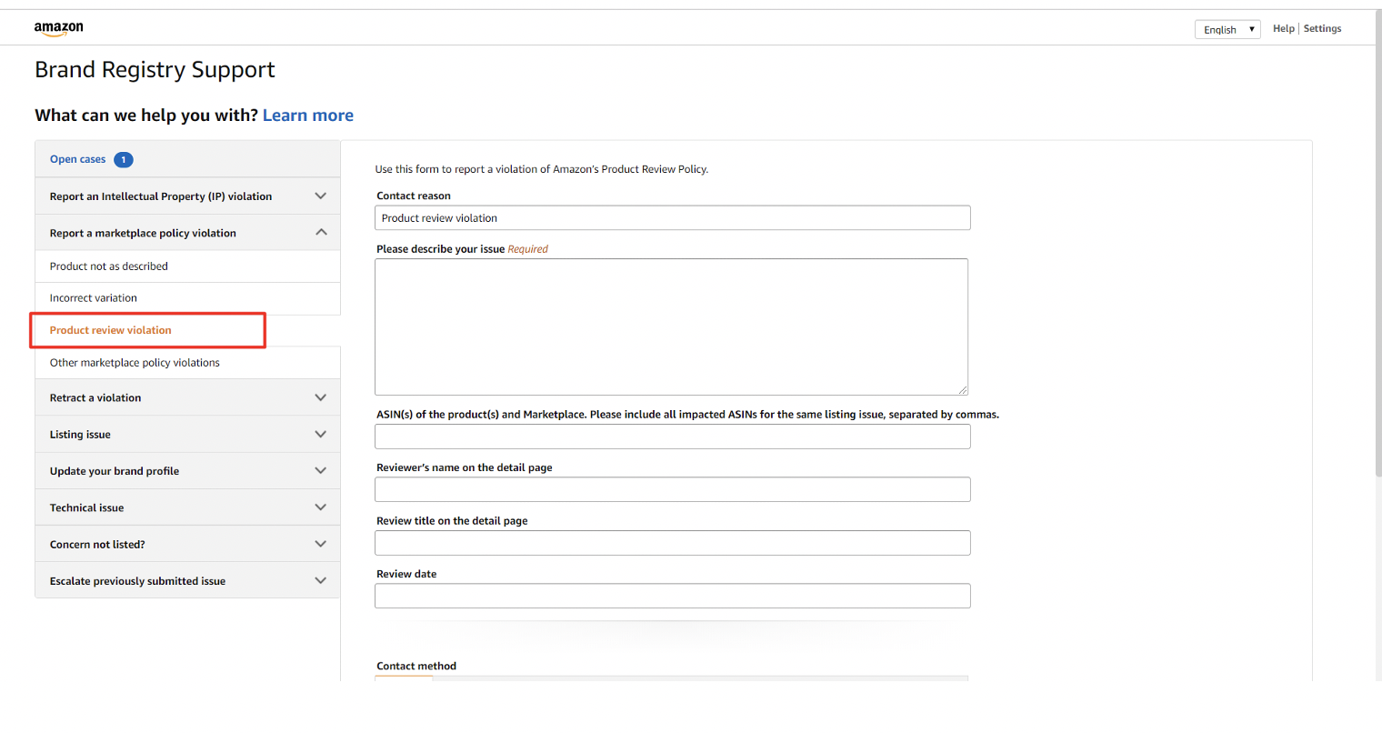This screenshot has width=1382, height=733.
Task: Click the 'Review date' label
Action: tap(406, 574)
